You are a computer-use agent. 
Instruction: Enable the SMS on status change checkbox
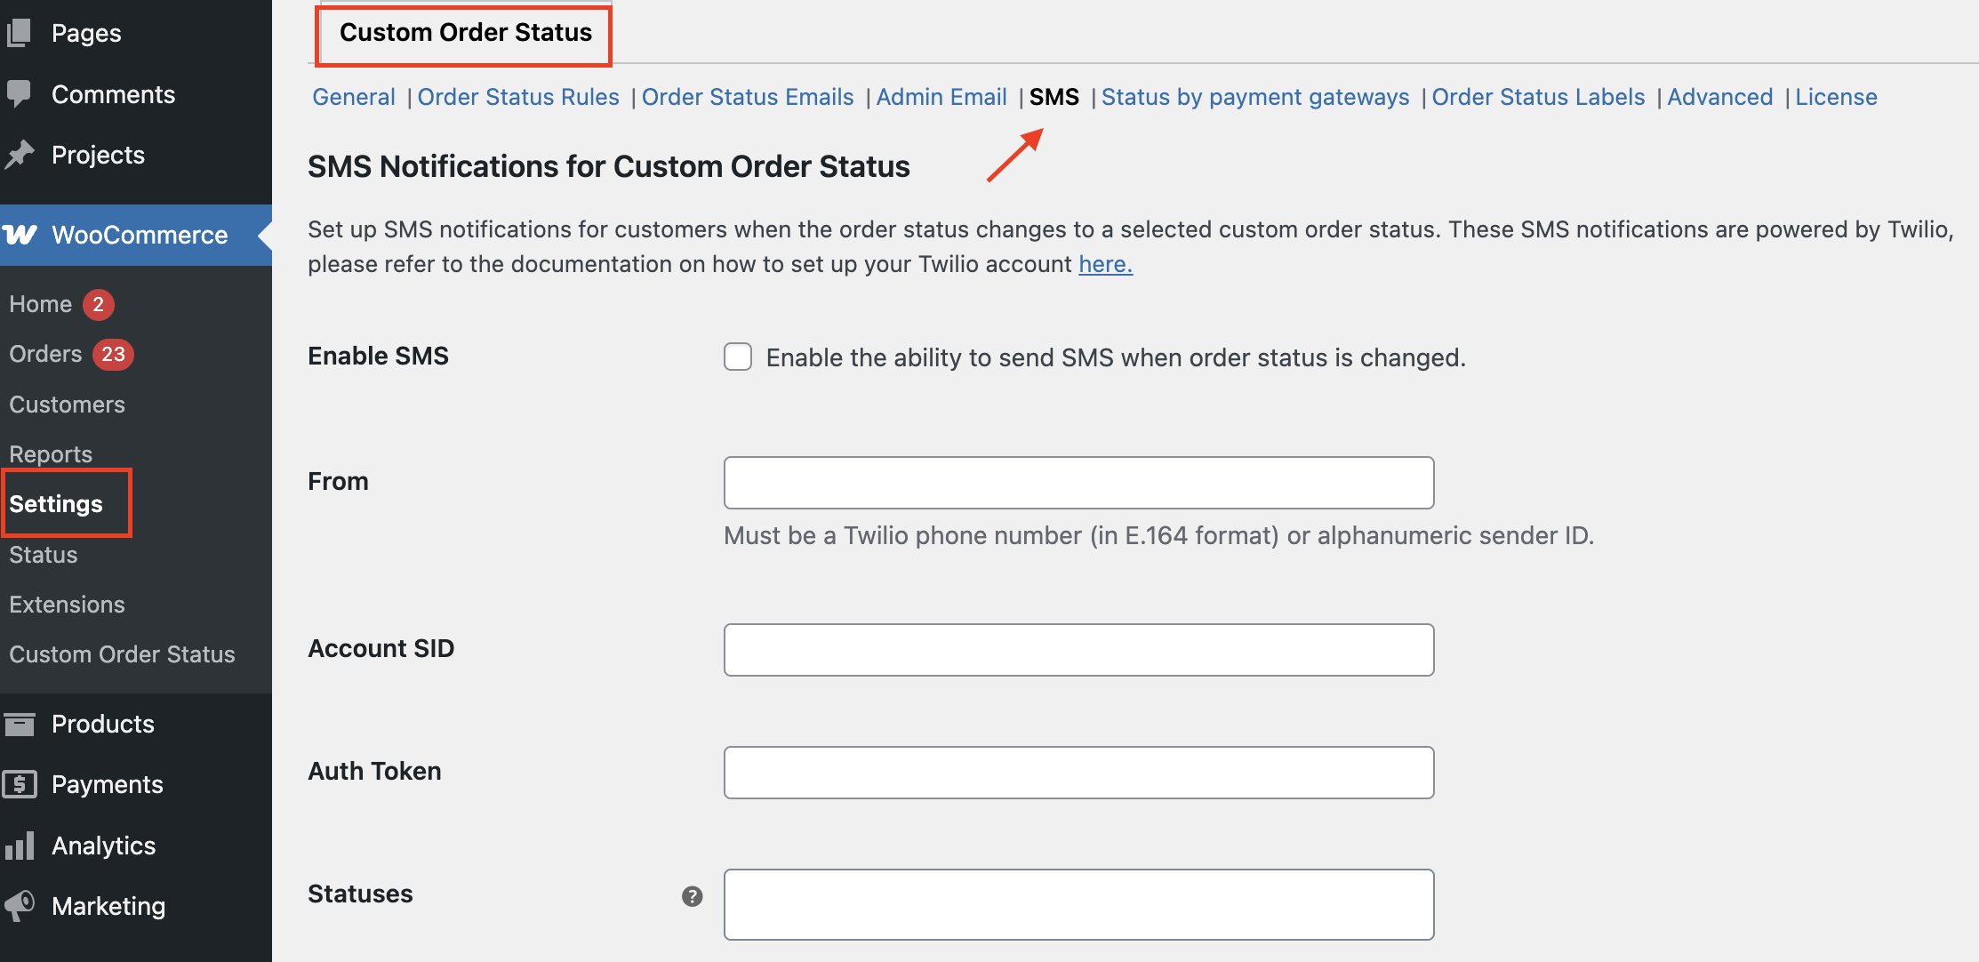coord(738,357)
